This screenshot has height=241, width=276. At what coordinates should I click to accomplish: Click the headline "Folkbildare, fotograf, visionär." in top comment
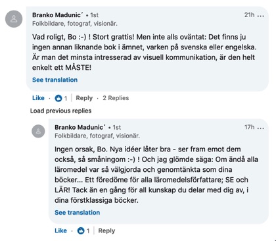[75, 24]
